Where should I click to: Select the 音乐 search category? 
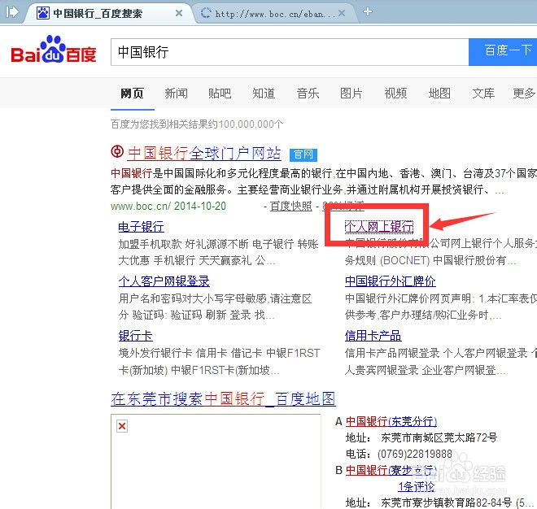(x=308, y=94)
